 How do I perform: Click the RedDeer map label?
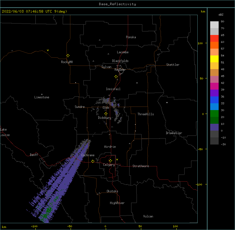click(x=120, y=70)
